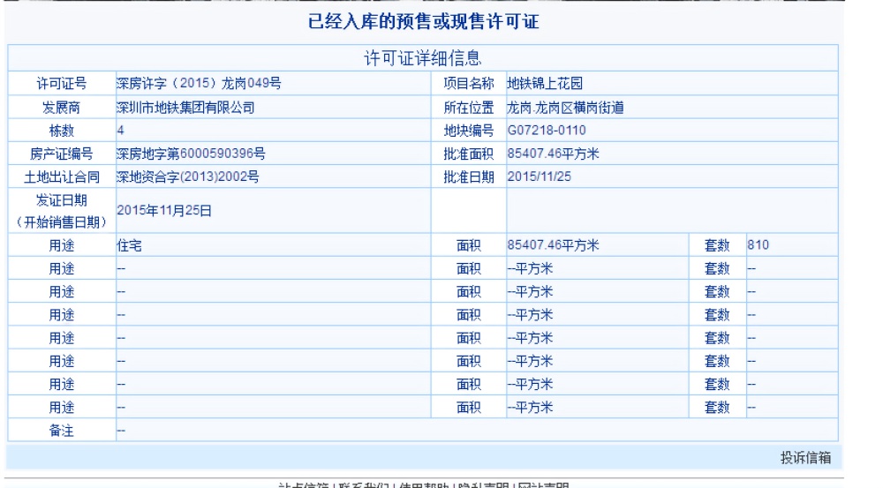
Task: Click the 联系我们 footer link
Action: tap(362, 484)
